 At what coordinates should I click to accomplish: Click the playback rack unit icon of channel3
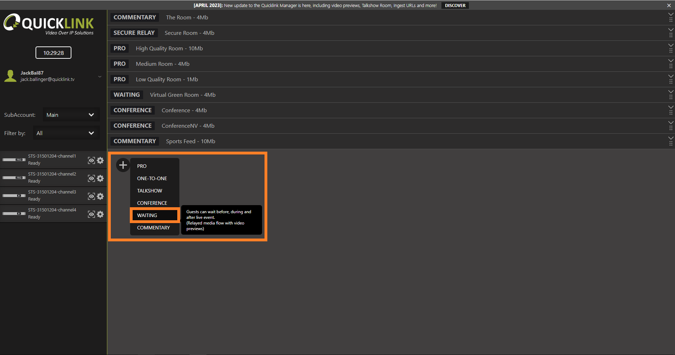click(x=14, y=196)
